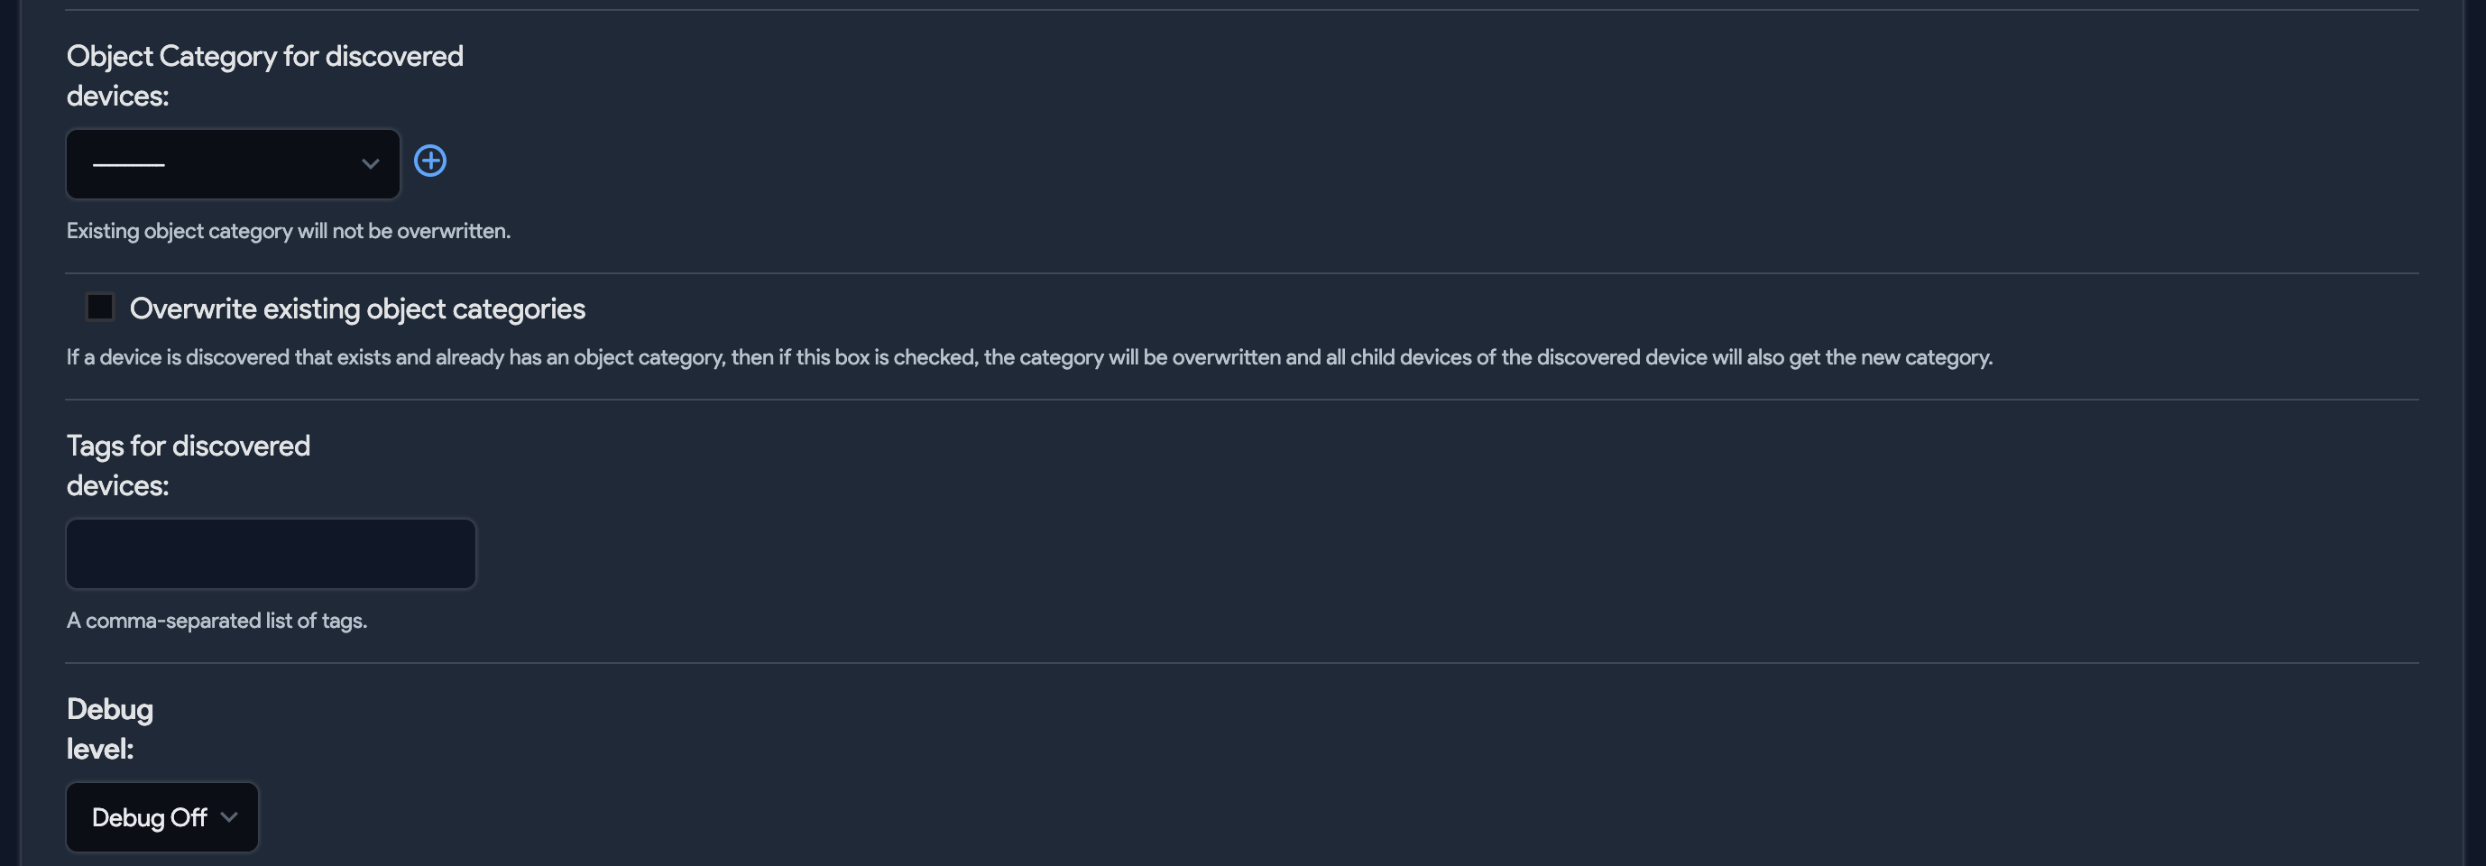Click the expander arrow of the Debug level field
Screen dimensions: 2486x866
pyautogui.click(x=230, y=816)
